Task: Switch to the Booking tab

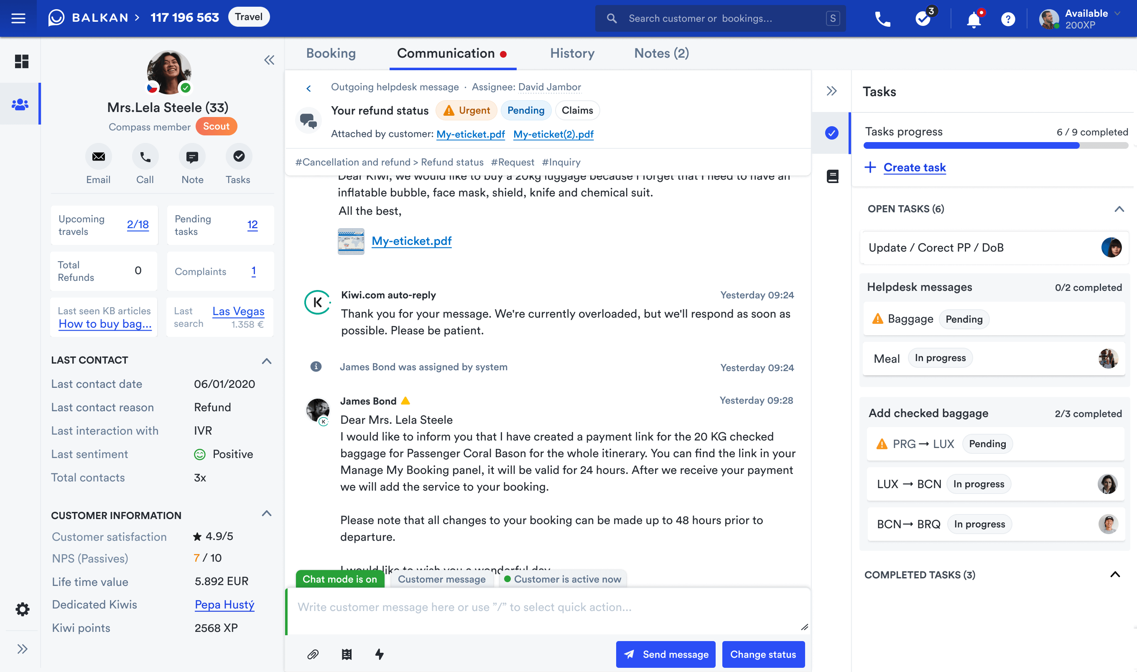Action: (331, 53)
